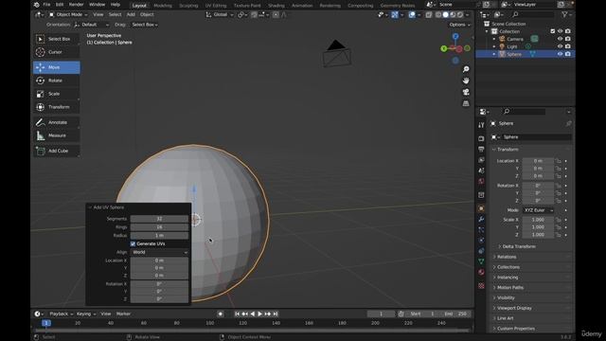Click the zoom viewport magnifier icon
The image size is (606, 341).
[466, 69]
